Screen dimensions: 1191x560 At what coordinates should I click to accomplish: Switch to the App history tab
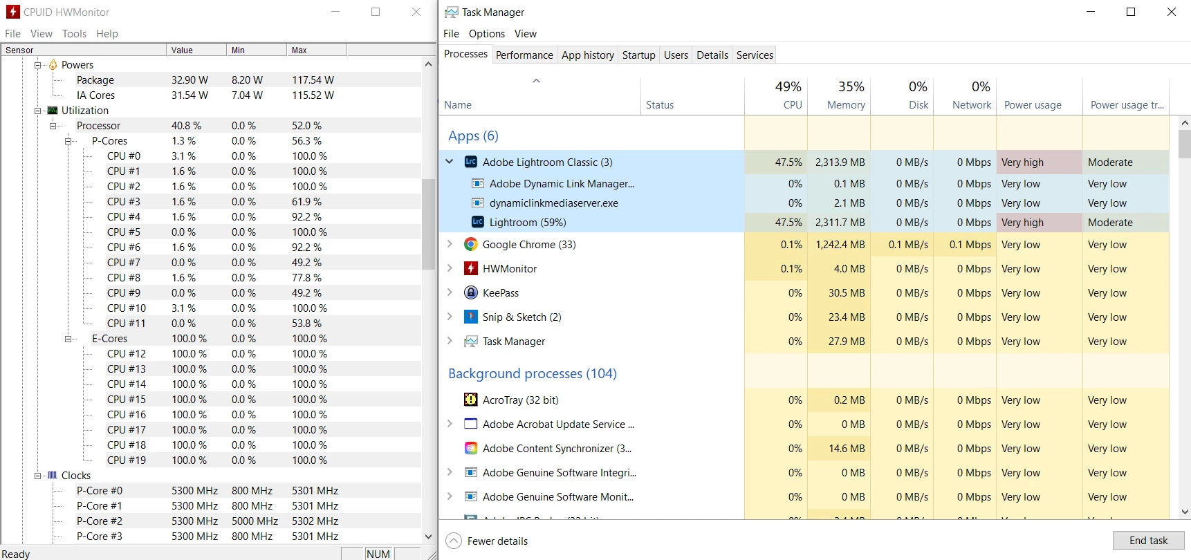click(x=588, y=55)
